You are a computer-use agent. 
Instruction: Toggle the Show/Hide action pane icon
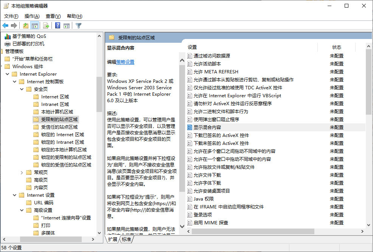tap(67, 25)
